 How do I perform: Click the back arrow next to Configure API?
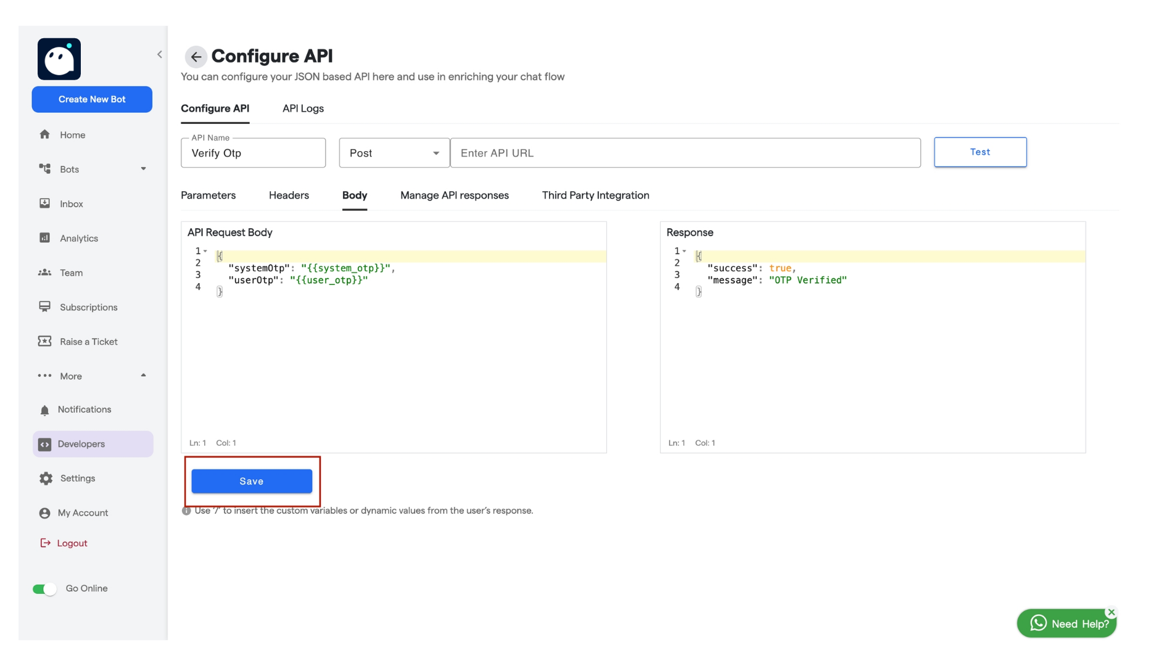pyautogui.click(x=196, y=57)
